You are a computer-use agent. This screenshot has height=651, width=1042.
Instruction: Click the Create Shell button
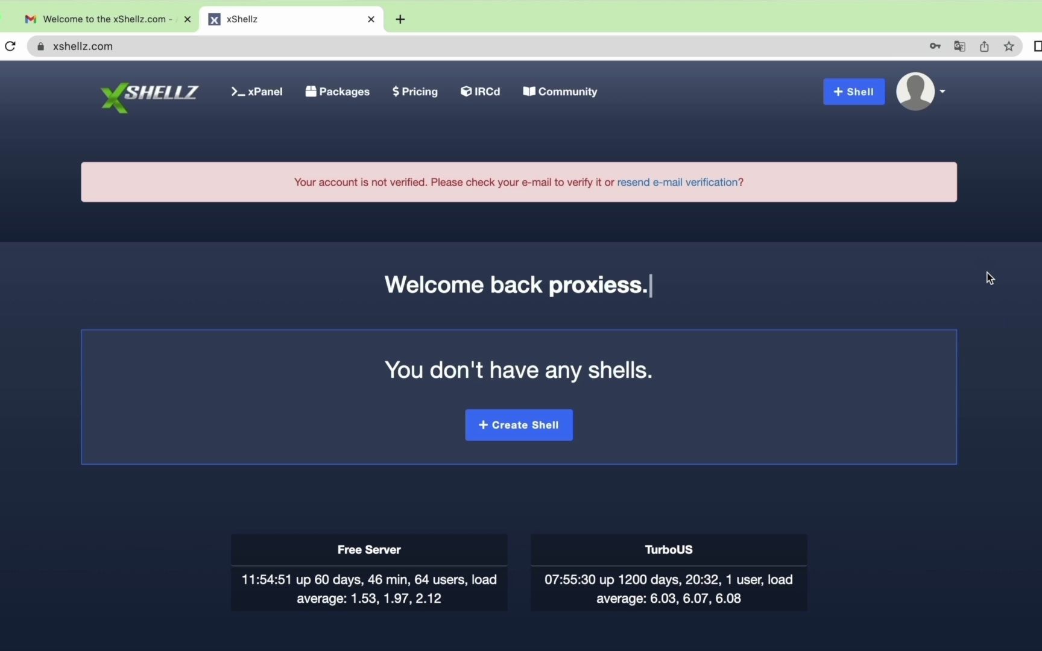pos(519,425)
